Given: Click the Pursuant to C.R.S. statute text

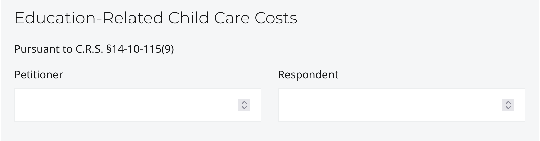Looking at the screenshot, I should 94,49.
